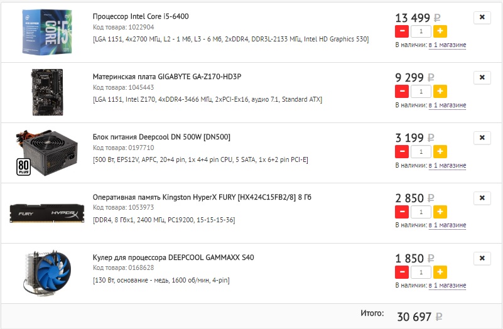The height and width of the screenshot is (329, 503).
Task: Click quantity field for GIGABYTE motherboard
Action: (421, 92)
